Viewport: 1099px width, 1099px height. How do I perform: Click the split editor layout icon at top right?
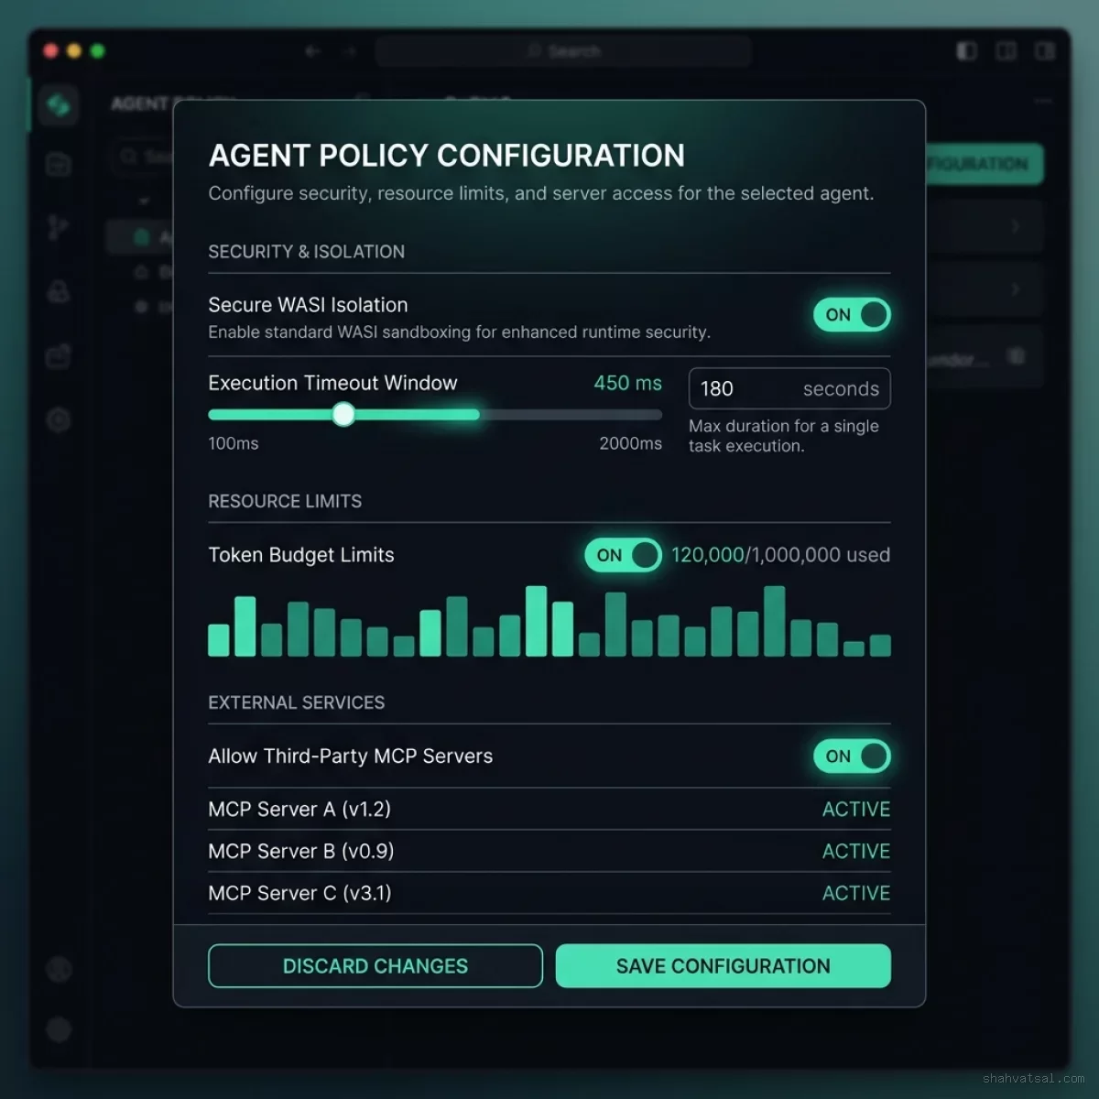1006,50
